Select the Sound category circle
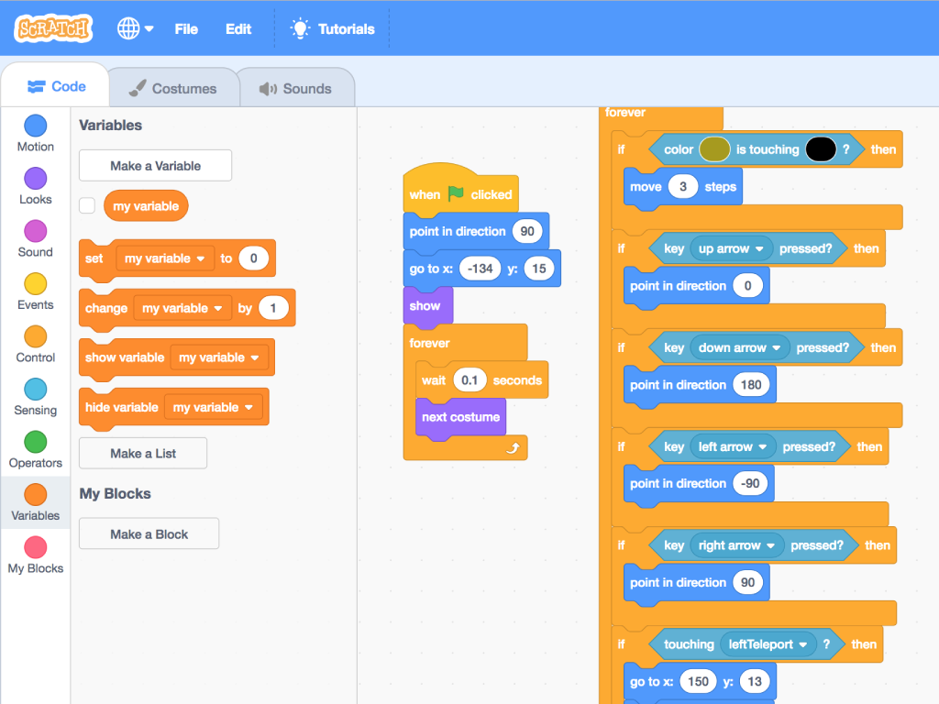Image resolution: width=939 pixels, height=704 pixels. (36, 231)
